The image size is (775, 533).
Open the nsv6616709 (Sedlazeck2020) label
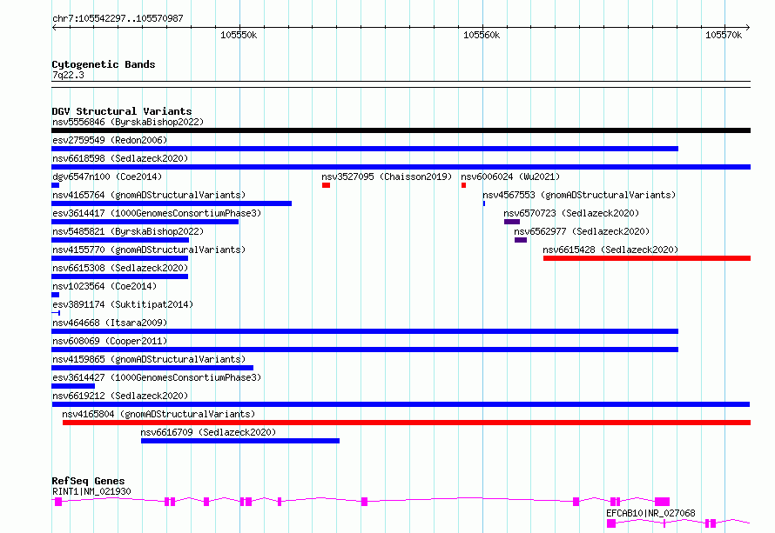point(208,432)
